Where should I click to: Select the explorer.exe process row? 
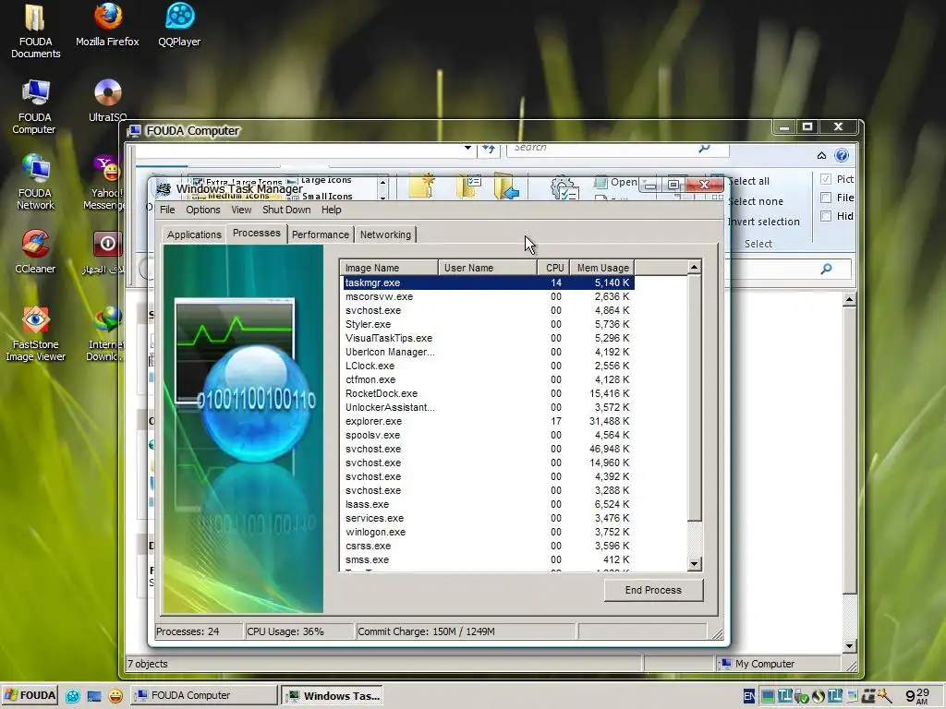click(489, 421)
